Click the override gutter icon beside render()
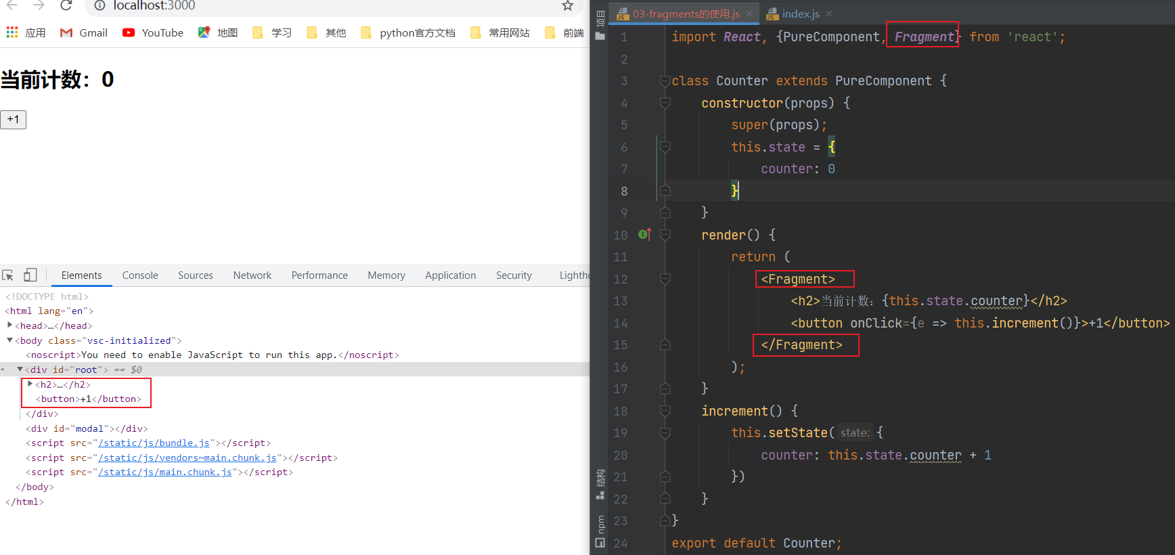The image size is (1175, 555). coord(645,234)
